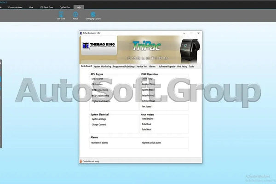Click the TriPac Evolution title bar icon
The height and width of the screenshot is (184, 276).
tap(81, 33)
